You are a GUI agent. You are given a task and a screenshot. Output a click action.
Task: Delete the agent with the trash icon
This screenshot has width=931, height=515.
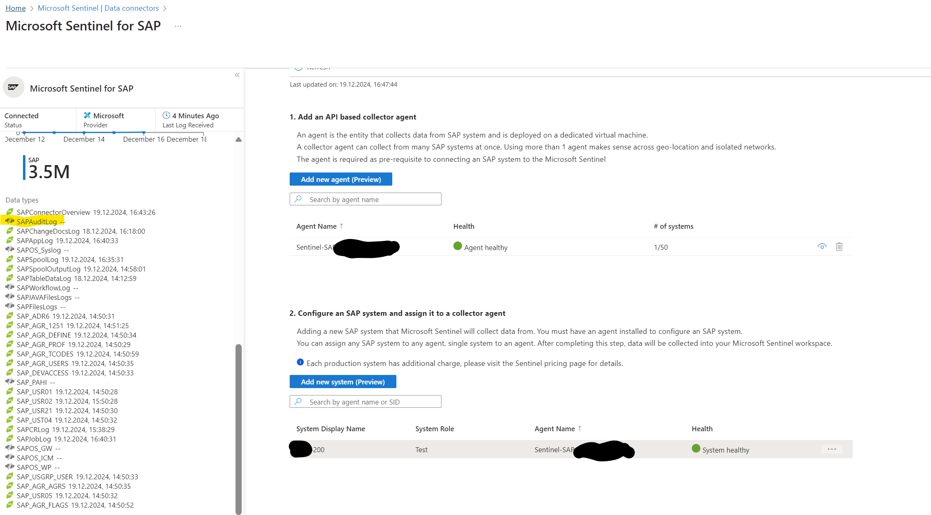pyautogui.click(x=839, y=246)
